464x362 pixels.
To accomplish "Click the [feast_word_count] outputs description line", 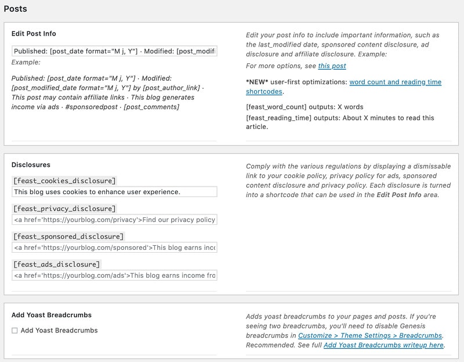I will (304, 107).
